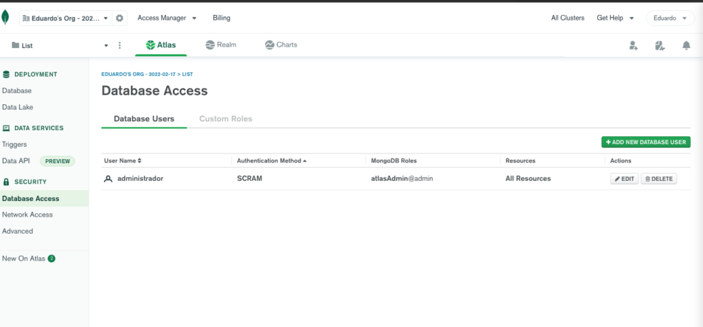This screenshot has width=703, height=327.
Task: Click the MongoDB leaf logo
Action: coord(5,17)
